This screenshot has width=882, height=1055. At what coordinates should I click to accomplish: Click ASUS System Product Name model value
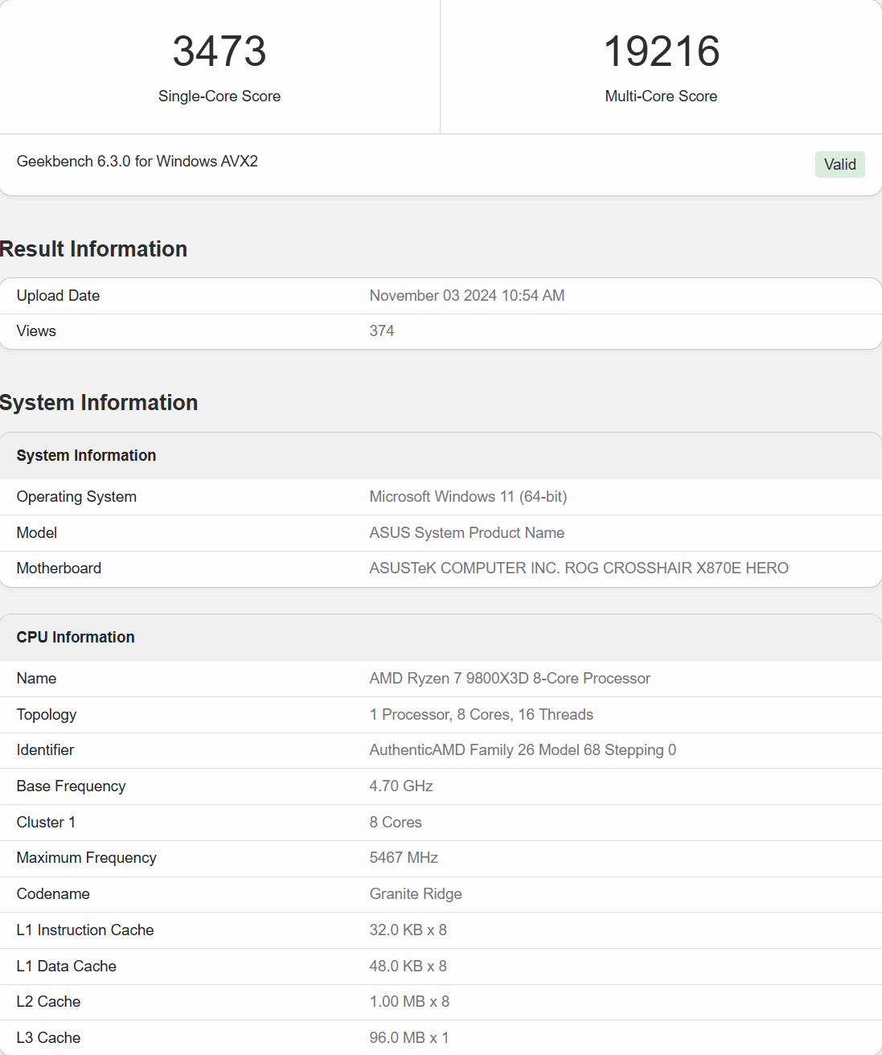pyautogui.click(x=466, y=533)
